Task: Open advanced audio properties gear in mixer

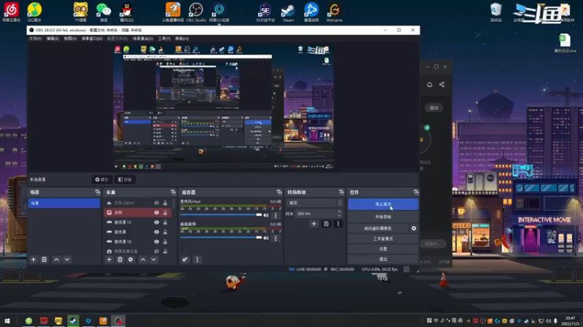Action: tap(185, 259)
